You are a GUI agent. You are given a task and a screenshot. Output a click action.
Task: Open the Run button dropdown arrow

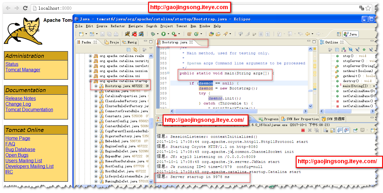pyautogui.click(x=168, y=34)
